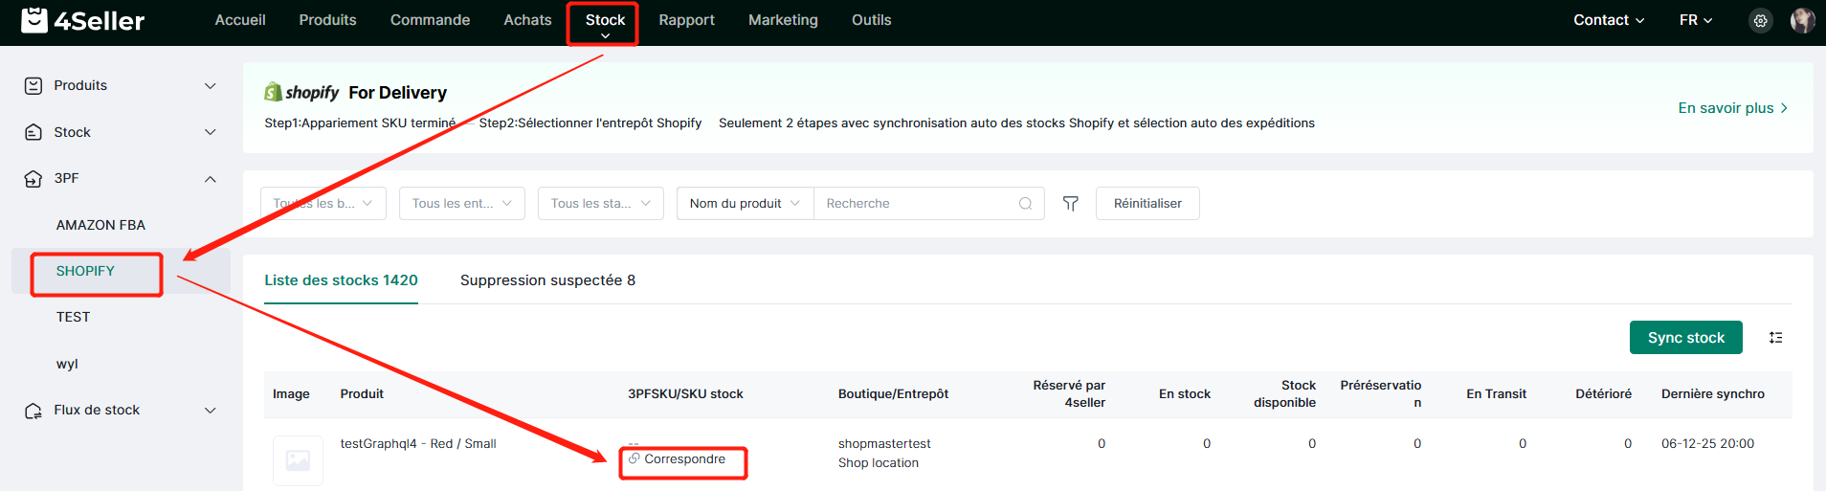Viewport: 1826px width, 491px height.
Task: Open the advanced filter funnel icon
Action: pyautogui.click(x=1071, y=204)
